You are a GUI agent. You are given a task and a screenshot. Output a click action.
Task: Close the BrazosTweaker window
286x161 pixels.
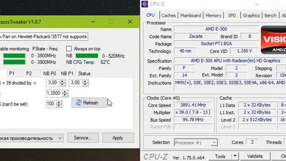(130, 22)
